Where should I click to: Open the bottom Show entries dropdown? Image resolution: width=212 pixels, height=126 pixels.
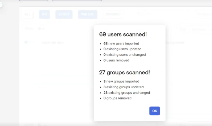click(41, 125)
